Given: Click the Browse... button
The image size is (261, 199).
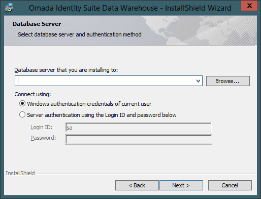Looking at the screenshot, I should [x=228, y=81].
